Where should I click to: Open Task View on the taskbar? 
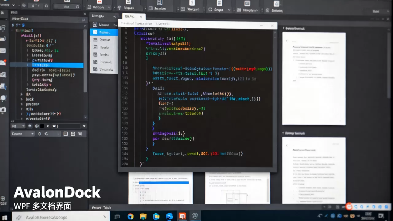[x=117, y=216]
